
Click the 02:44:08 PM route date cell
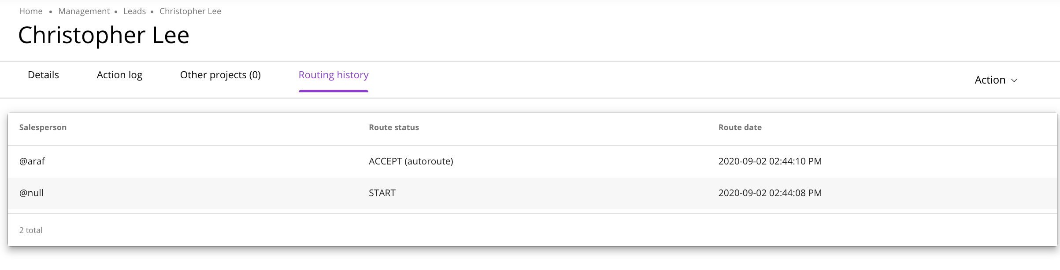coord(770,193)
